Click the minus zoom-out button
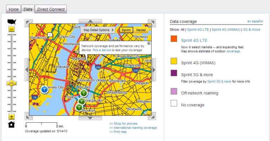The height and width of the screenshot is (141, 270). 12,30
